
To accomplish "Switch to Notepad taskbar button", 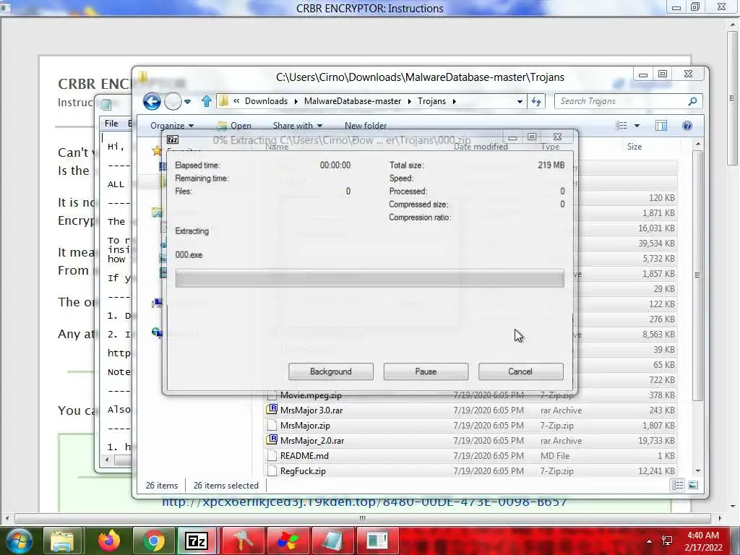I will pyautogui.click(x=332, y=541).
